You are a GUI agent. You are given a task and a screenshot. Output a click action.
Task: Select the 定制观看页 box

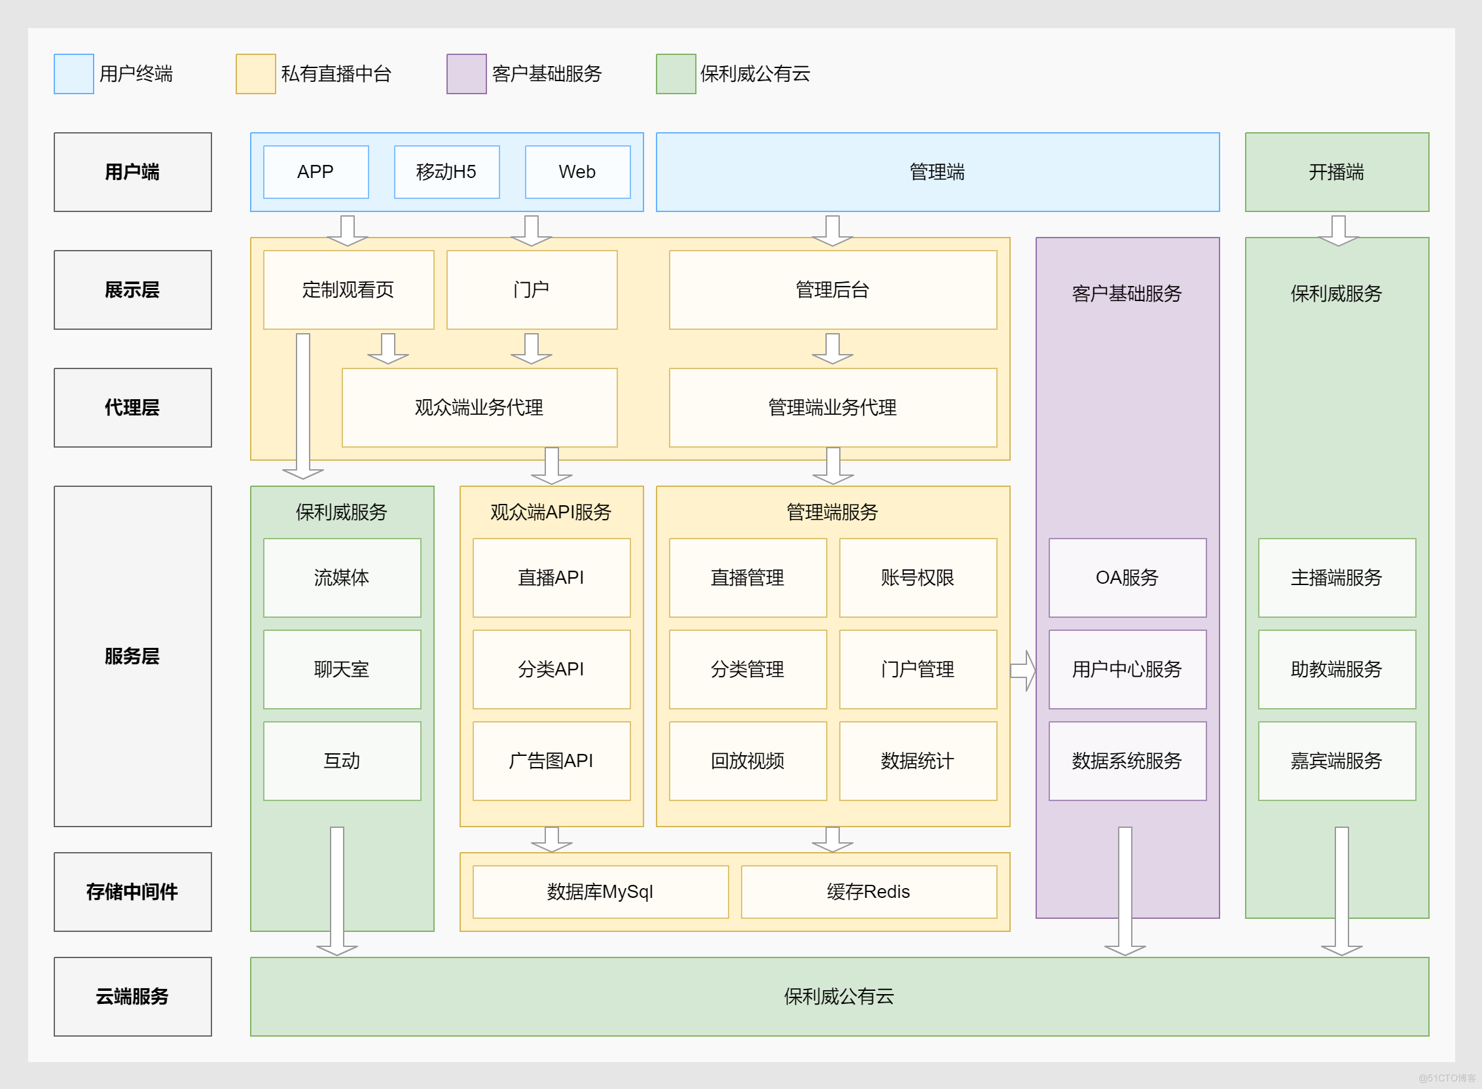(x=349, y=290)
